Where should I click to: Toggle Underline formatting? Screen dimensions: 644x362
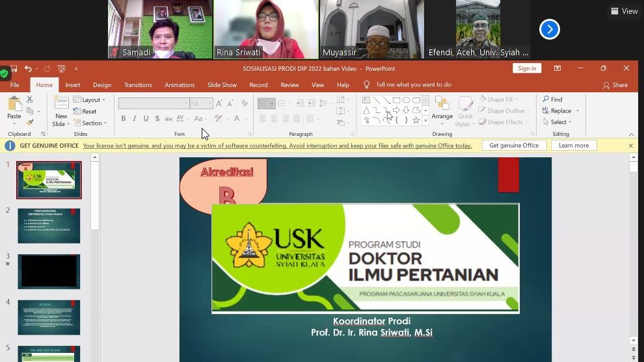[146, 118]
